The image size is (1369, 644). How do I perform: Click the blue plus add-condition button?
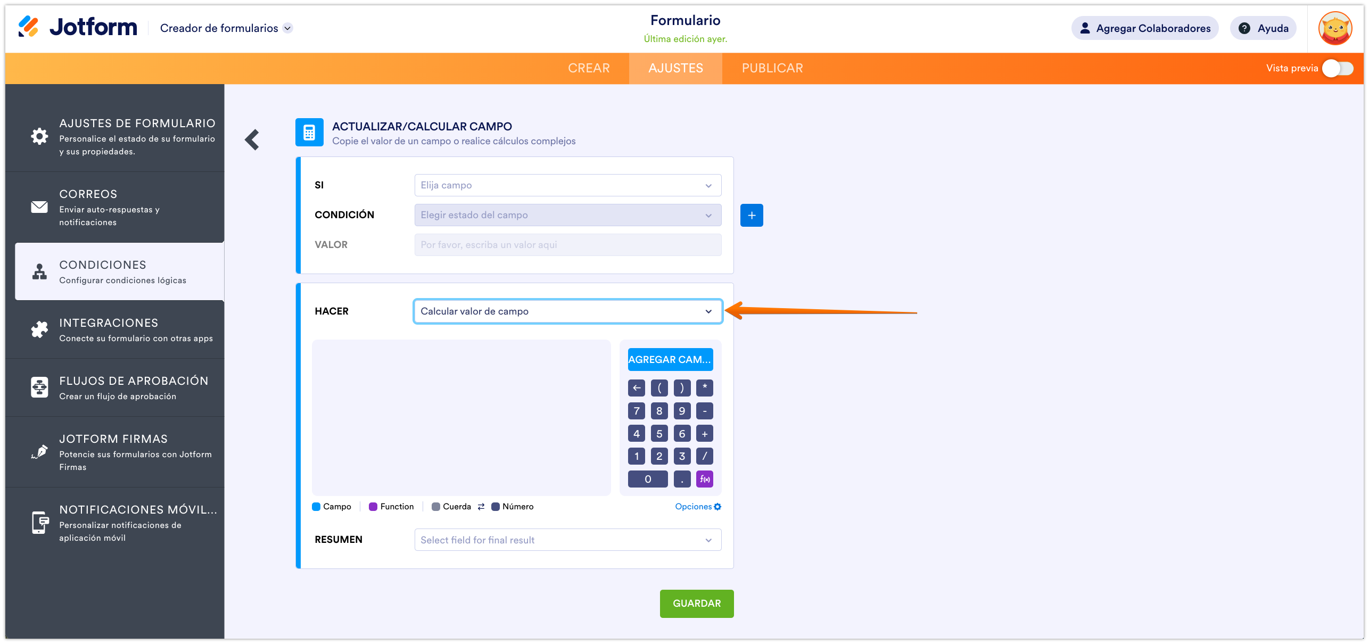(x=751, y=215)
